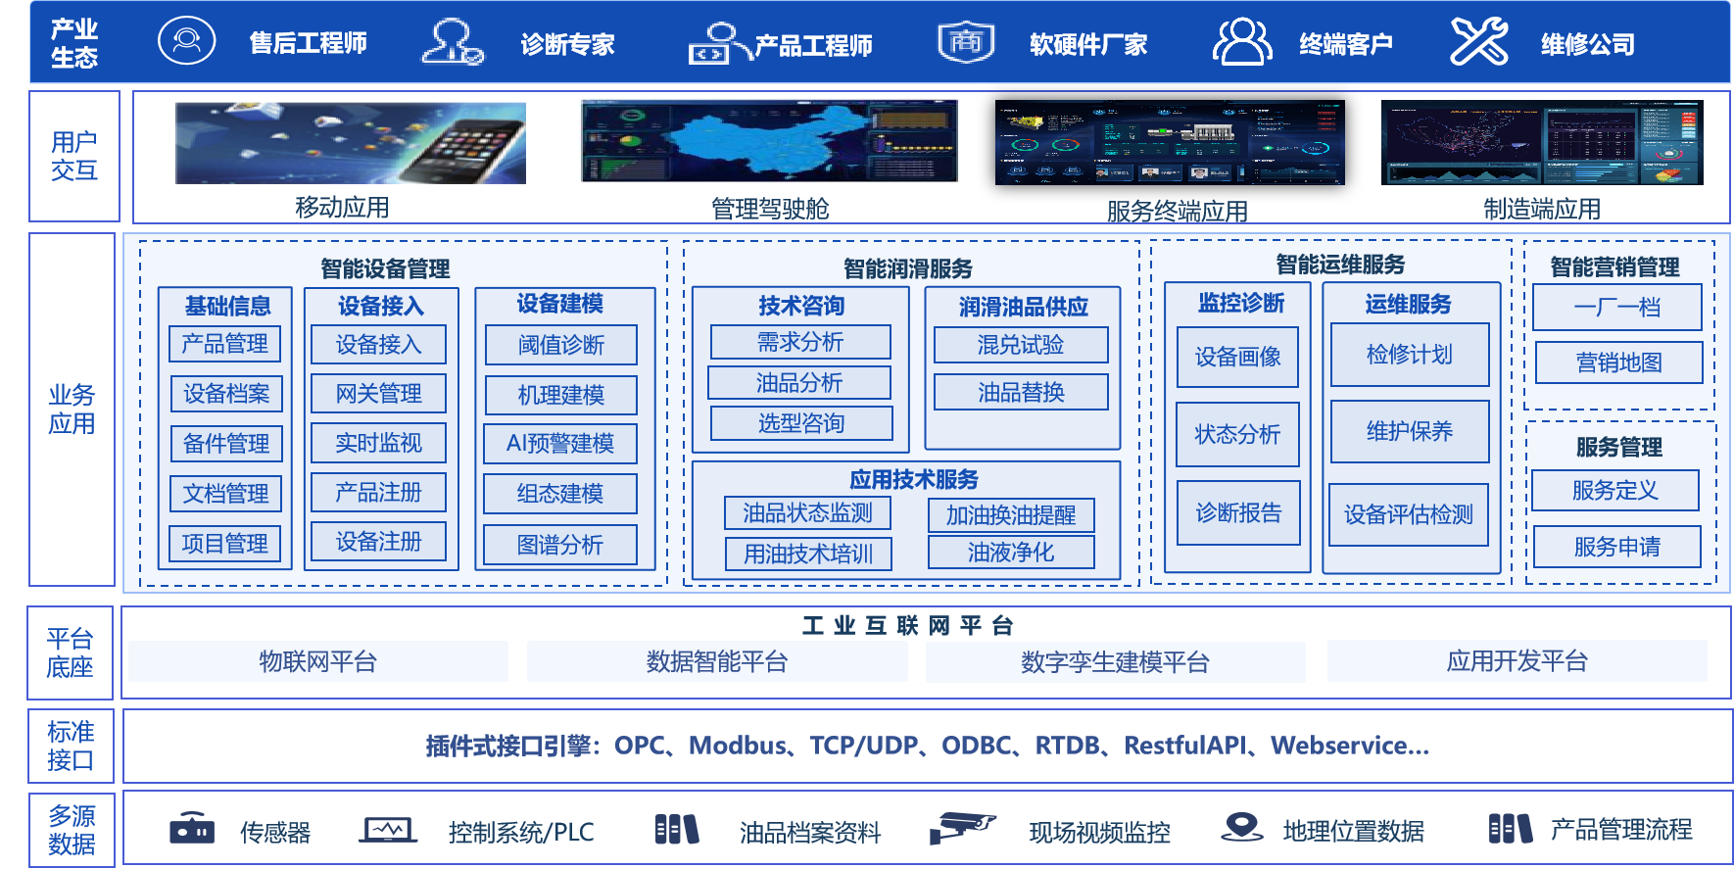
Task: Click the 诊断专家 person icon
Action: 452,42
